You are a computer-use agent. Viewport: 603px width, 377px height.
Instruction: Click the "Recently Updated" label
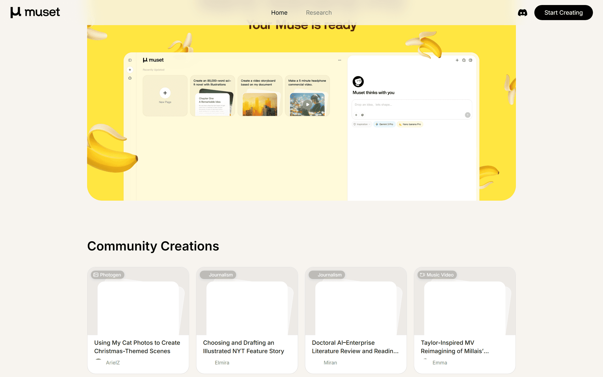[x=154, y=70]
